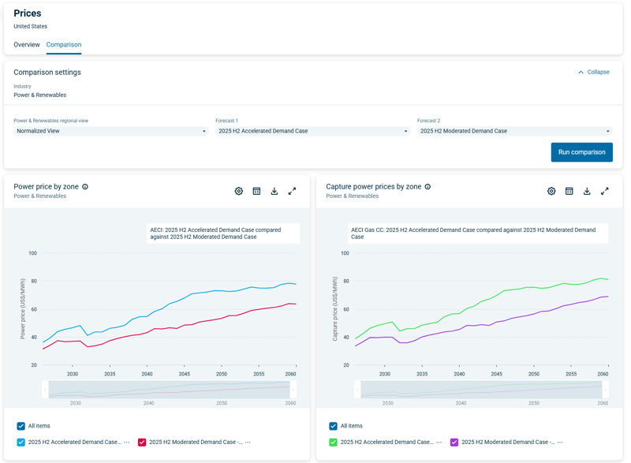Image resolution: width=631 pixels, height=463 pixels.
Task: Open the Forecast 1 dropdown
Action: coord(312,131)
